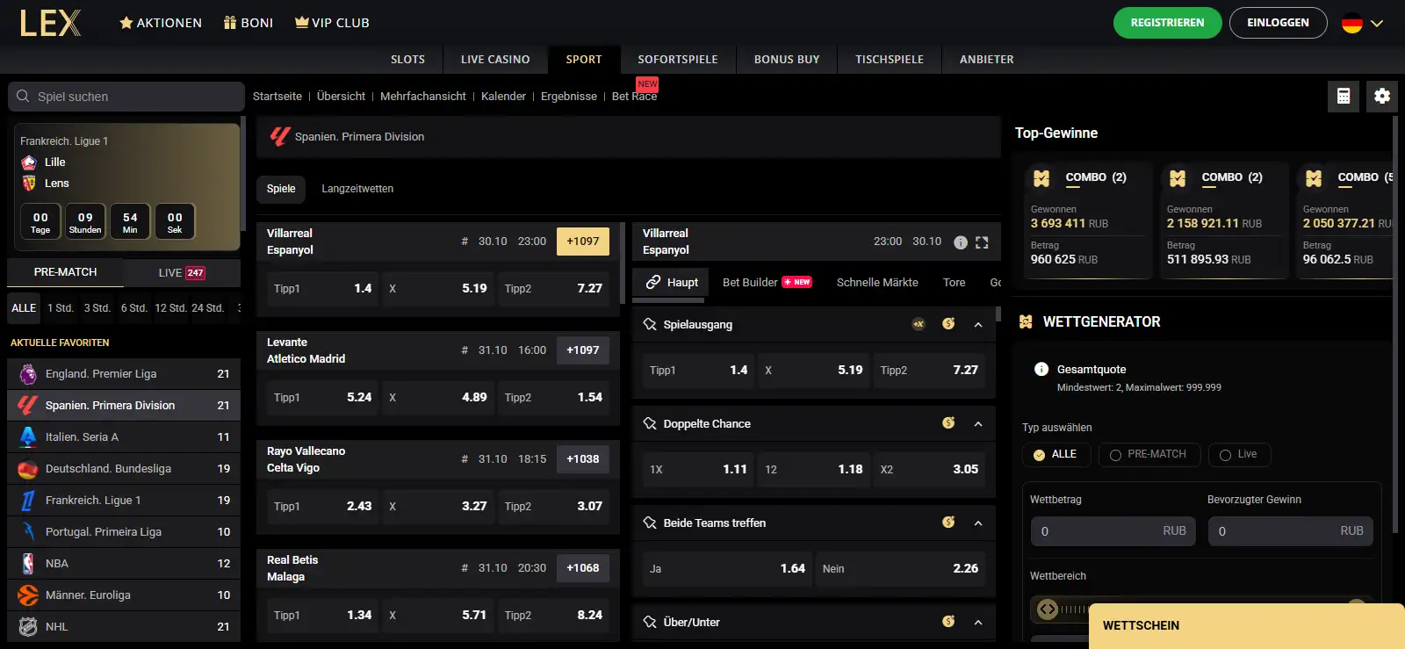Viewport: 1405px width, 649px height.
Task: Click the Wettbetrag input field
Action: 1113,530
